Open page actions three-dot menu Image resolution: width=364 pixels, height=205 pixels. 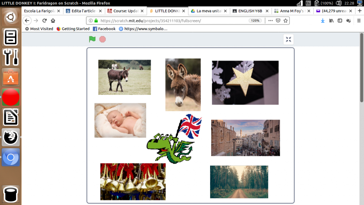[x=271, y=21]
